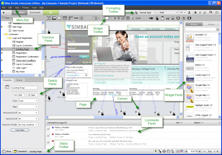Image resolution: width=222 pixels, height=155 pixels.
Task: Choose the pan hand tool in status bar
Action: pyautogui.click(x=168, y=151)
